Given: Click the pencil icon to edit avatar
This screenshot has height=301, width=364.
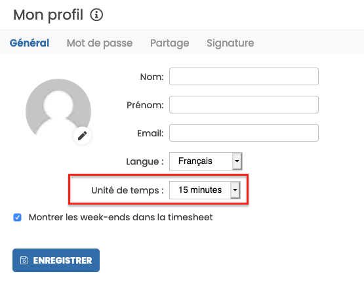Looking at the screenshot, I should (x=82, y=136).
